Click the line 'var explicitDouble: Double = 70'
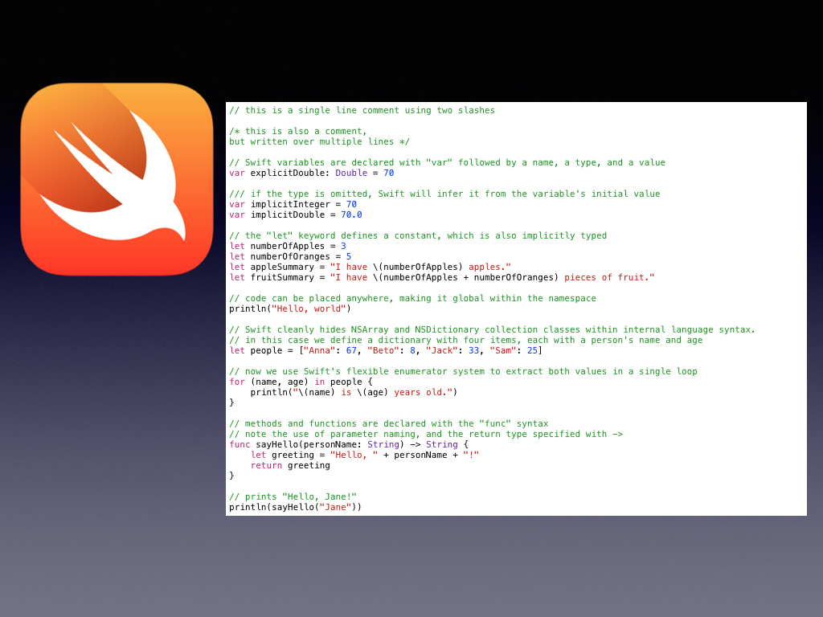 click(311, 174)
